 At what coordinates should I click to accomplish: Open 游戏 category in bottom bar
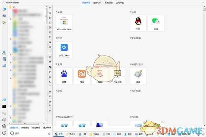coord(117,134)
